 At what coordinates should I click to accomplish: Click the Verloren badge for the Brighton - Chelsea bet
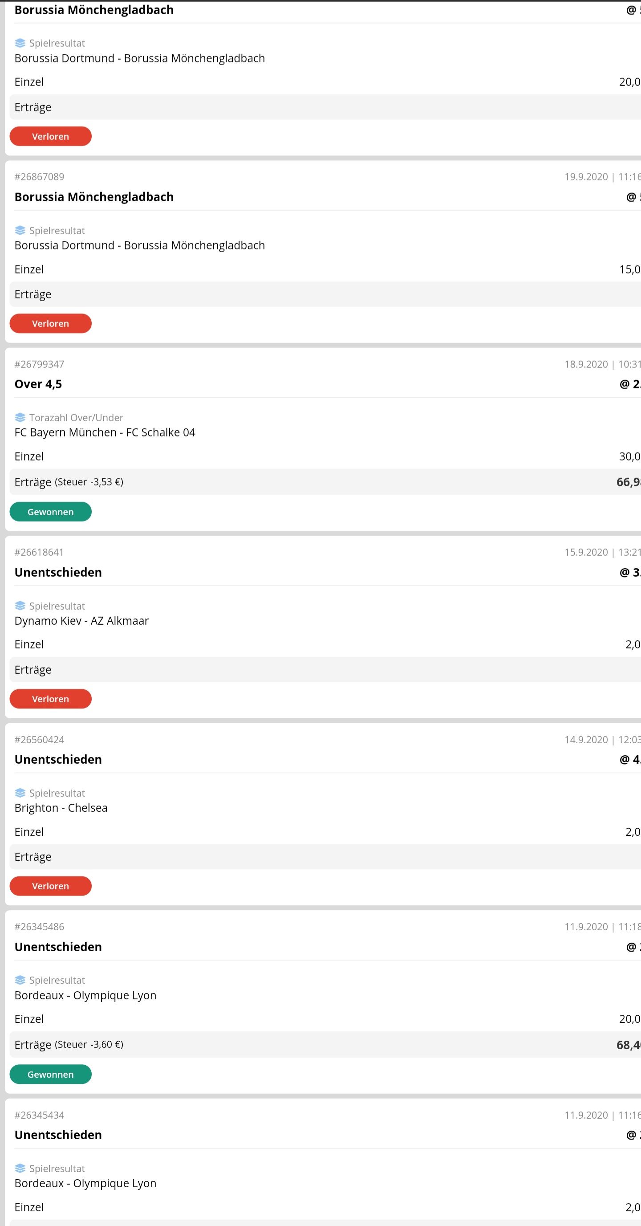tap(50, 886)
